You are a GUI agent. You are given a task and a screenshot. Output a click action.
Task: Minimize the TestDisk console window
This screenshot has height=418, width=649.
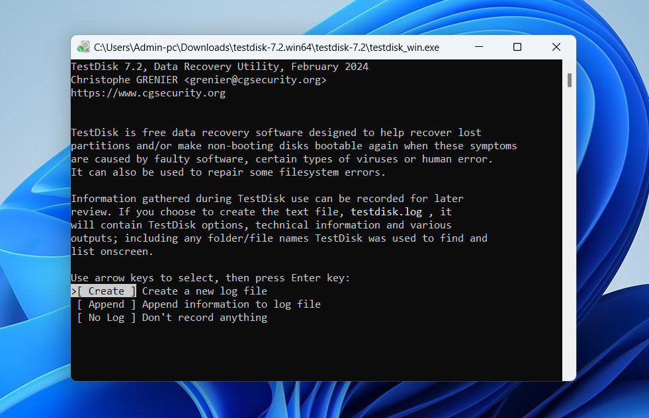click(479, 47)
